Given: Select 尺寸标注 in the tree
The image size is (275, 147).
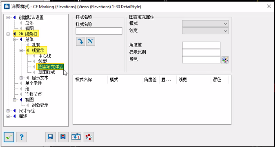Looking at the screenshot, I should pos(27,111).
